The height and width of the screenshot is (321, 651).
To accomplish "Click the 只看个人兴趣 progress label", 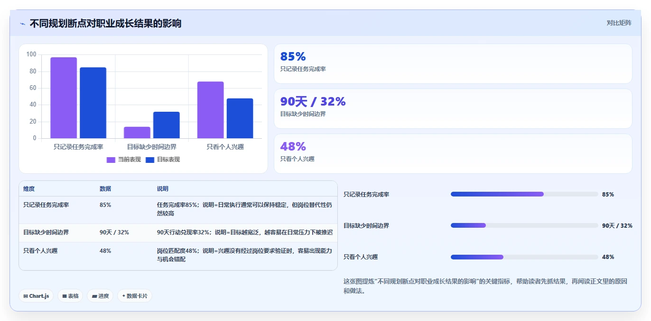I will (361, 257).
